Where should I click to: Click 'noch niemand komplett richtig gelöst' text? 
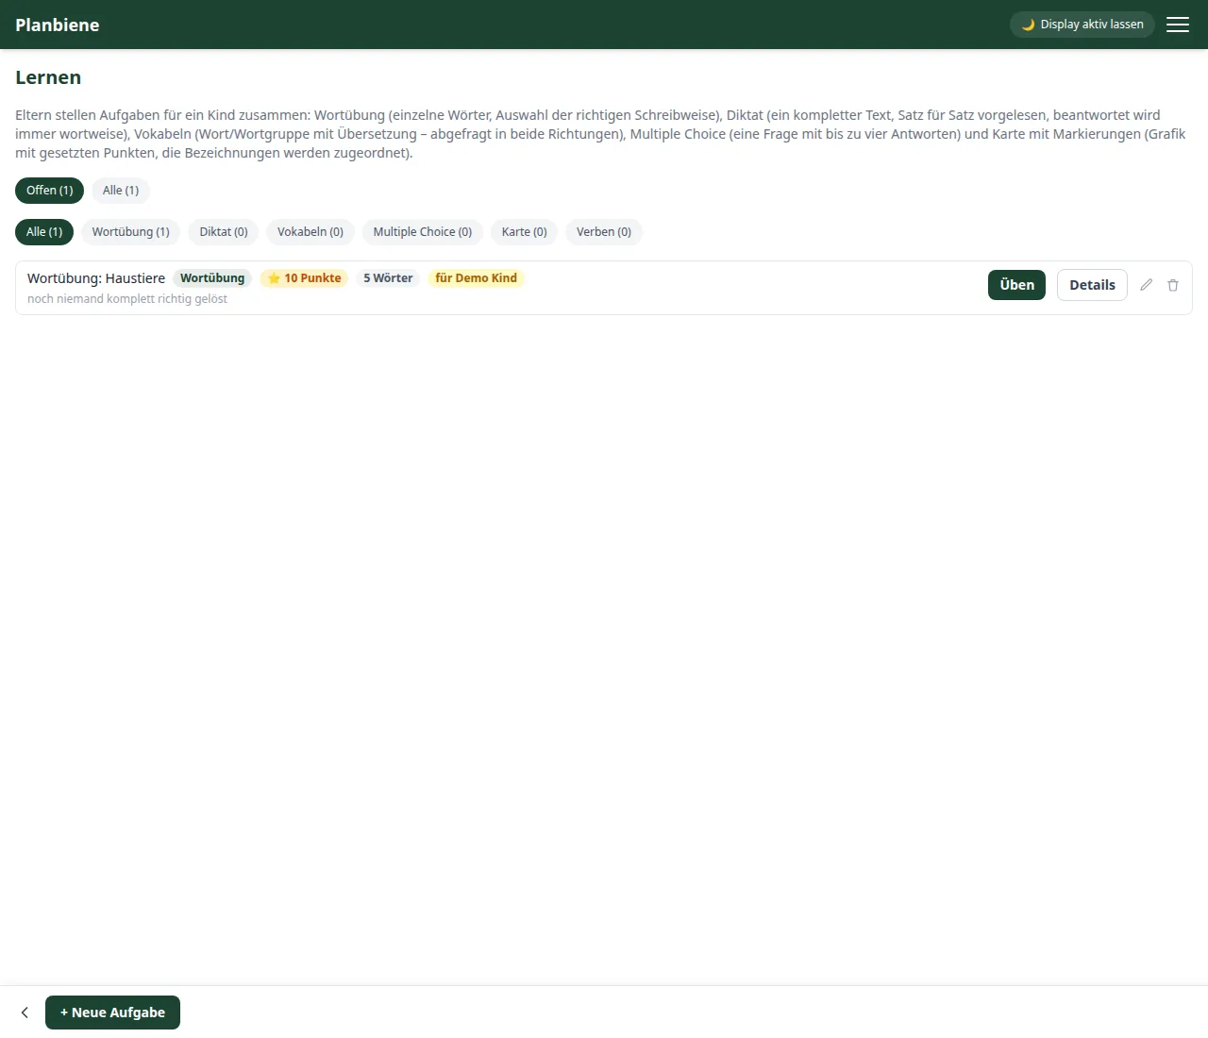[127, 299]
